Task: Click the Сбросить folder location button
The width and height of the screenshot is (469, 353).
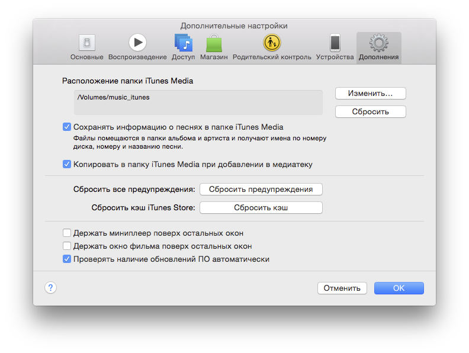Action: tap(370, 111)
